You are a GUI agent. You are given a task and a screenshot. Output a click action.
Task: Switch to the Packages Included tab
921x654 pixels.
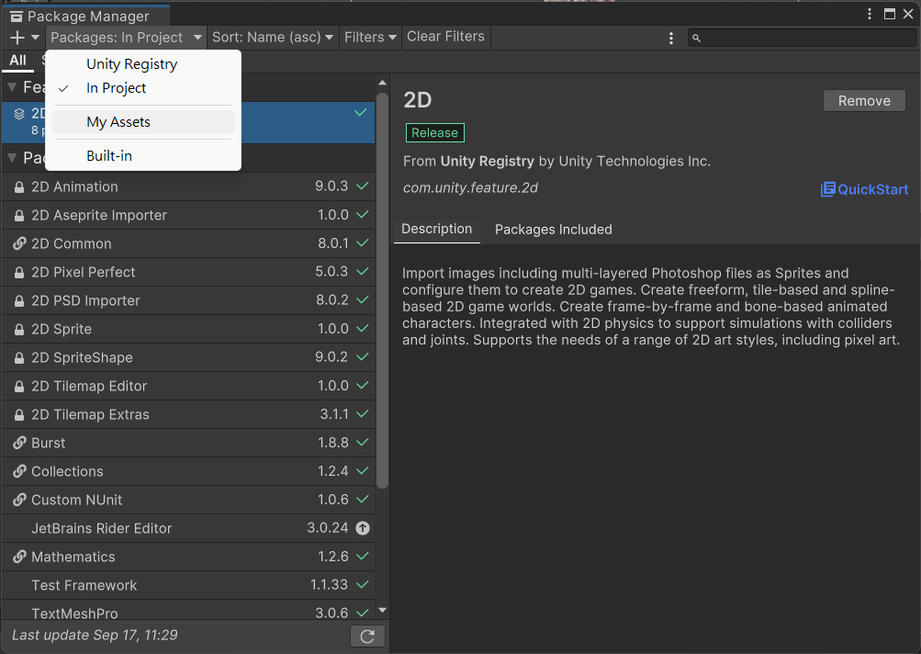pyautogui.click(x=554, y=230)
